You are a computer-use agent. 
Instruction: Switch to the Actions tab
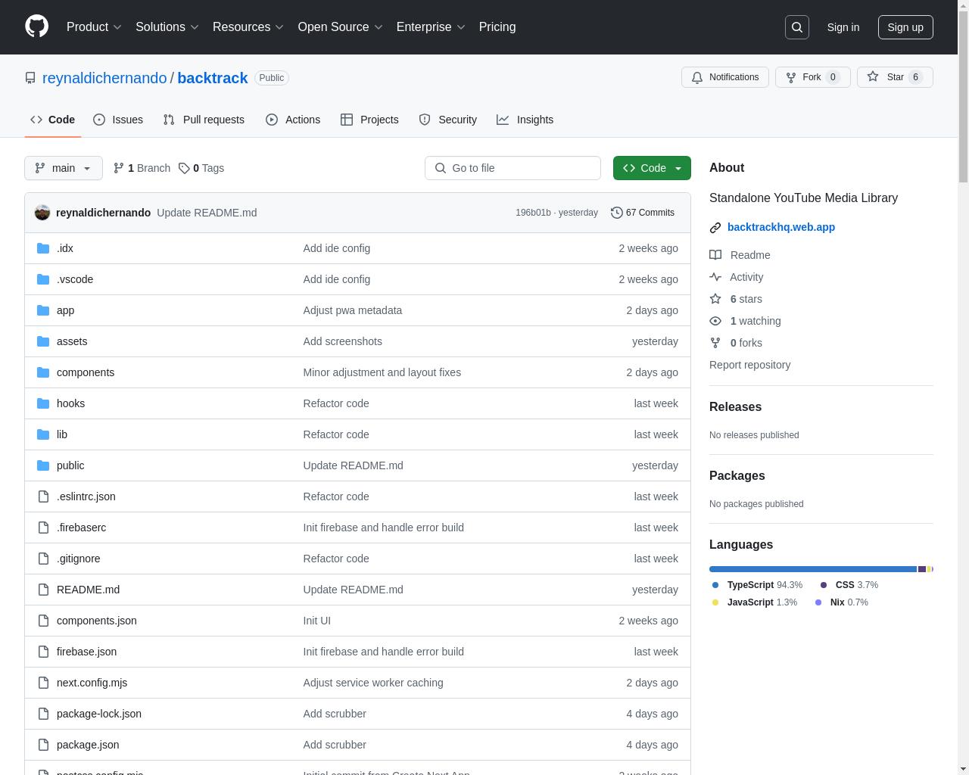click(x=293, y=120)
